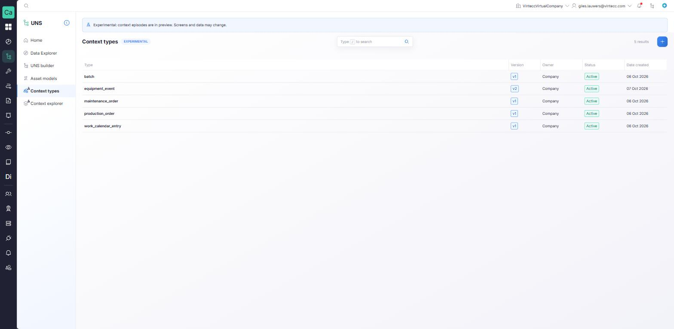
Task: Select the UNS tree icon in left rail
Action: (x=8, y=56)
